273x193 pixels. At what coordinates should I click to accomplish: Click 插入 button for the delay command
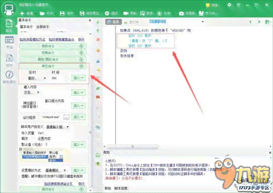coord(78,78)
